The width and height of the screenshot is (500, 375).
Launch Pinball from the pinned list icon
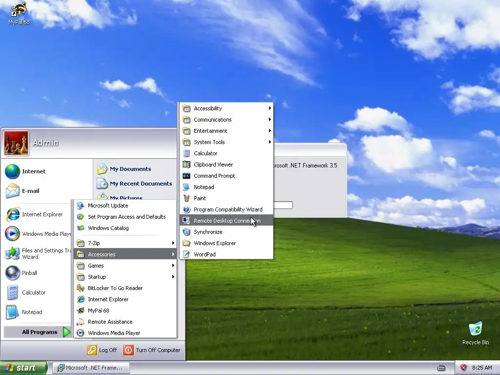[x=12, y=273]
